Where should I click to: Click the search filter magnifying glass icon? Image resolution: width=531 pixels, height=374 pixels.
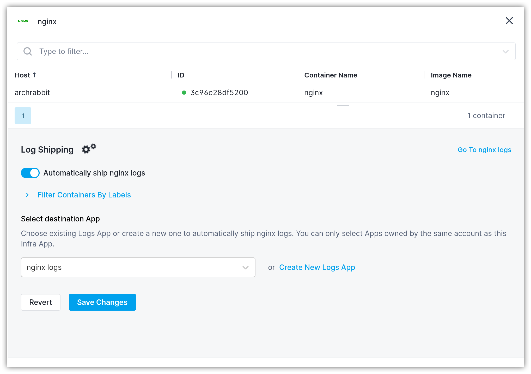27,51
